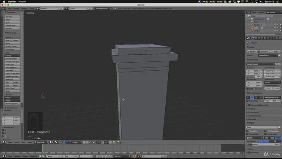Screen dimensions: 282x159
Task: Click the Info editor type icon at top-left
Action: (4, 8)
